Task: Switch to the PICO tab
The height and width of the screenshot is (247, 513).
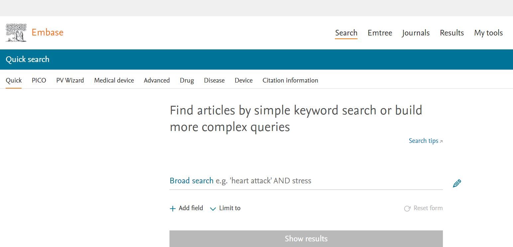Action: pyautogui.click(x=39, y=80)
